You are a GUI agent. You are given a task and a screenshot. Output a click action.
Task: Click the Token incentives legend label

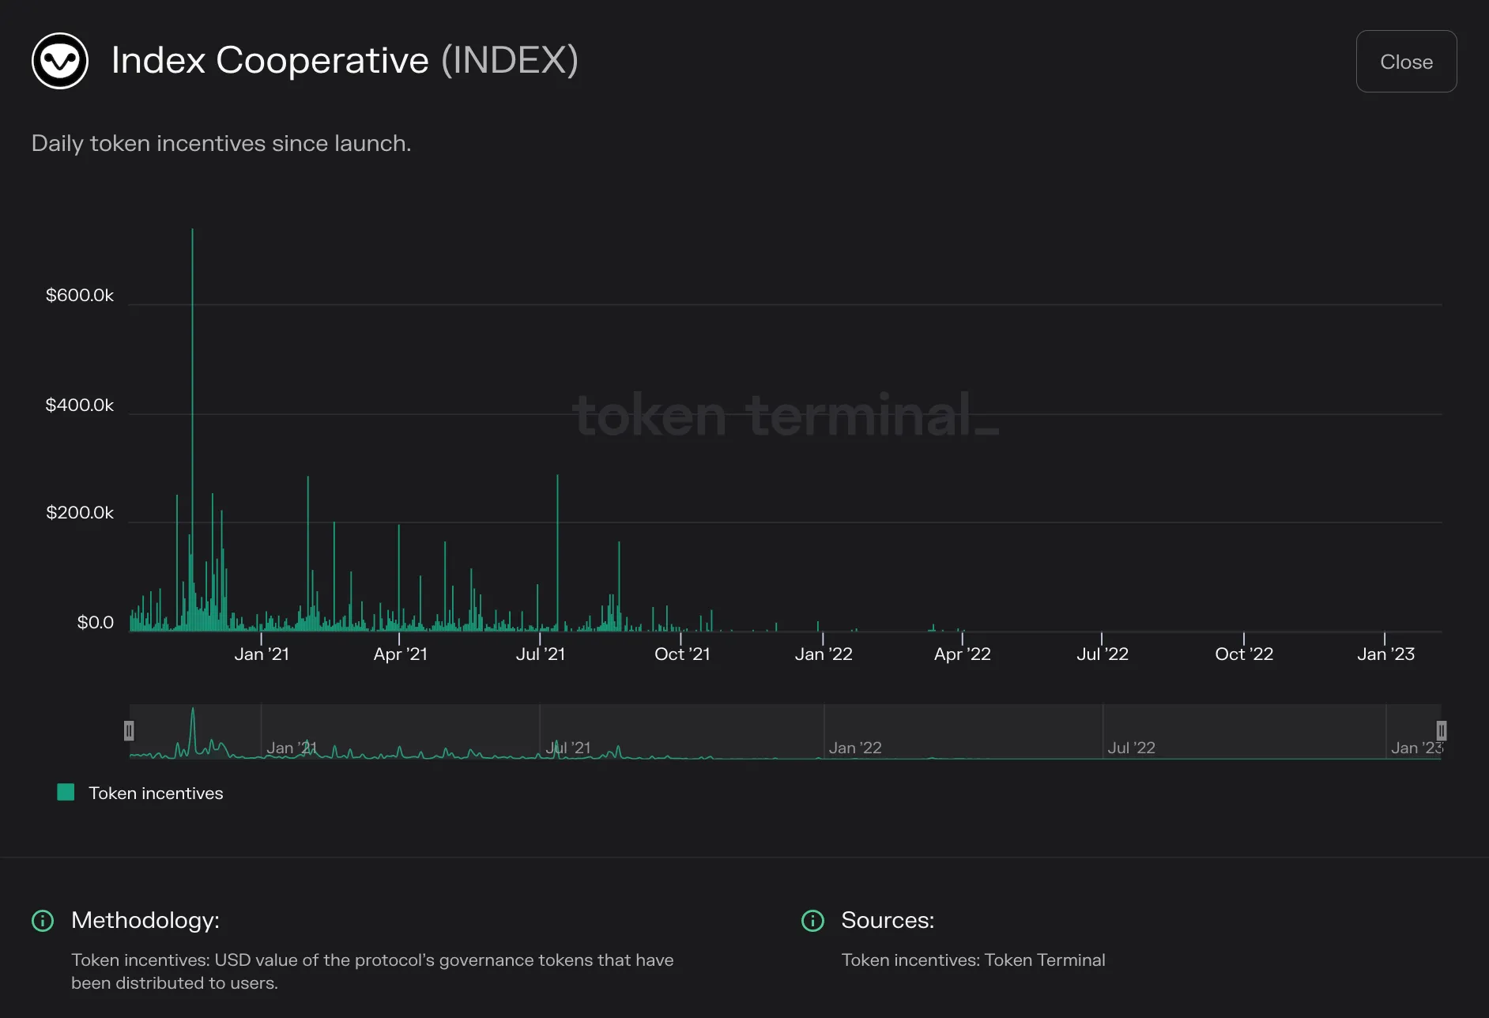pos(156,793)
